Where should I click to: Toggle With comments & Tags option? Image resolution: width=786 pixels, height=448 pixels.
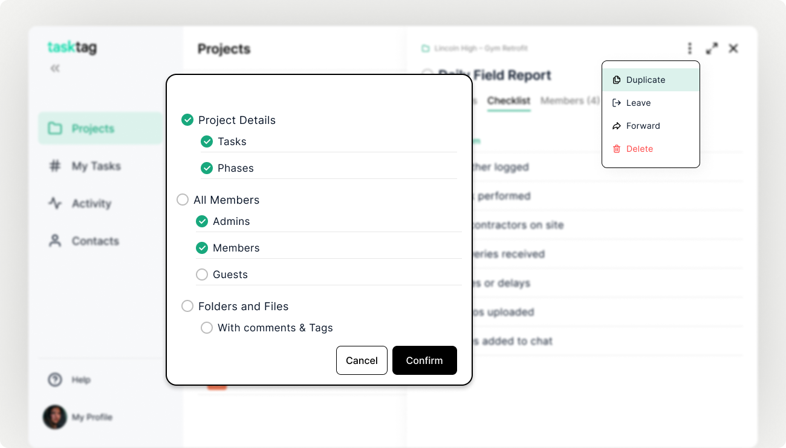pyautogui.click(x=207, y=328)
